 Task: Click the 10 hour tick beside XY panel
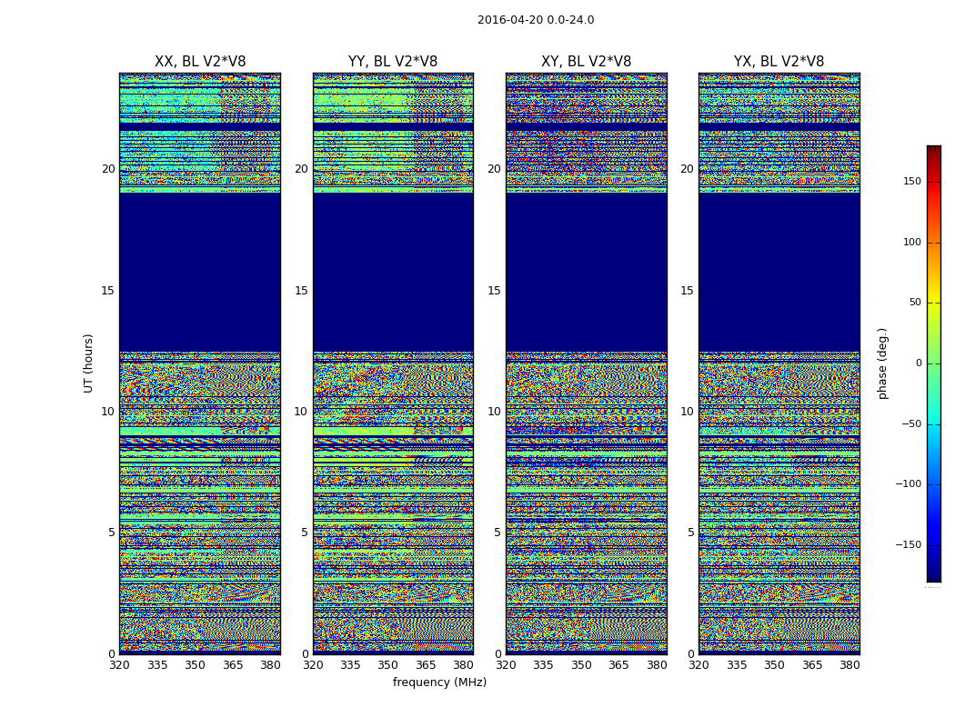[x=494, y=412]
